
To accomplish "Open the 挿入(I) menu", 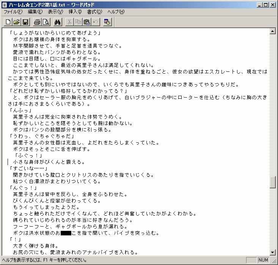I will click(x=75, y=12).
